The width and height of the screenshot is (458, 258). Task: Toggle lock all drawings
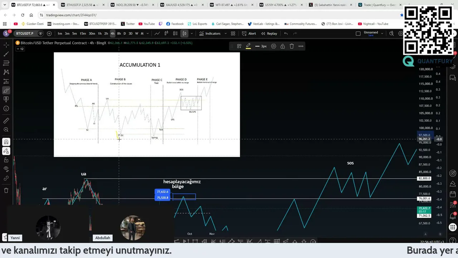pos(6,160)
